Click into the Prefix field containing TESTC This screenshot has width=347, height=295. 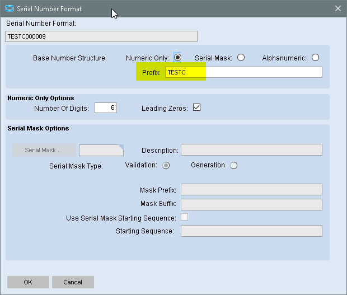click(243, 72)
